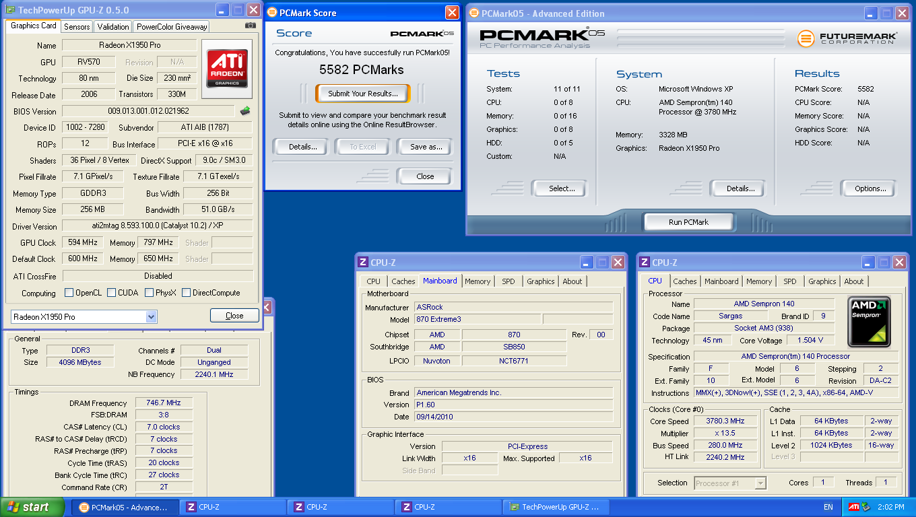This screenshot has width=916, height=517.
Task: Click the EN language indicator in taskbar
Action: pyautogui.click(x=828, y=507)
